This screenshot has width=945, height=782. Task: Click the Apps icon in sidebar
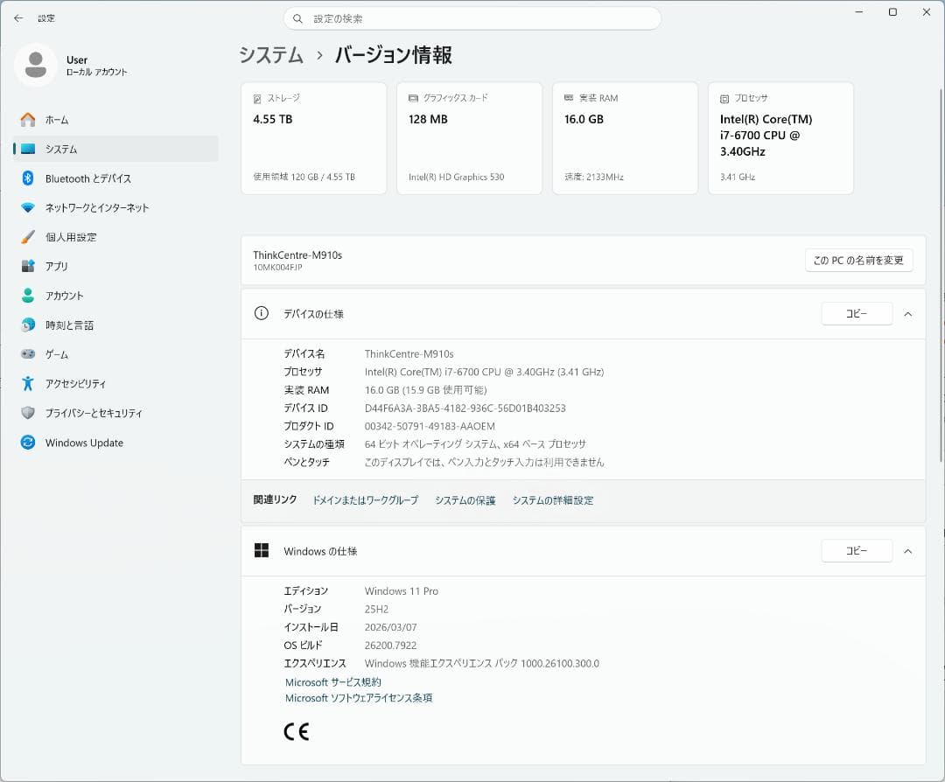coord(28,266)
